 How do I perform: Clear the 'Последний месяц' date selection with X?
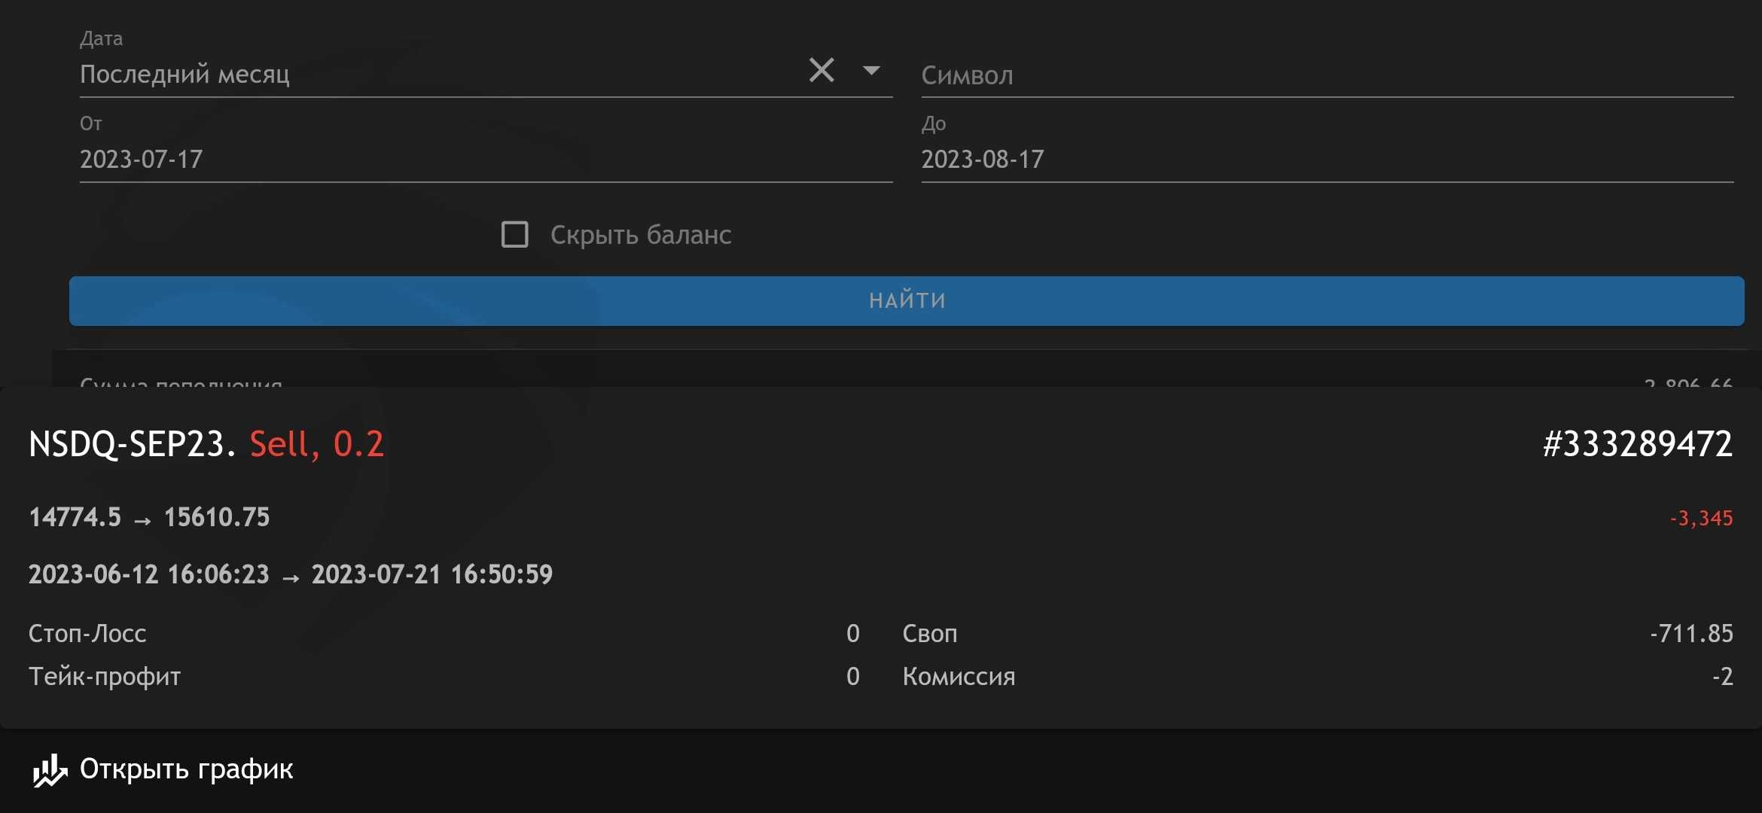coord(822,71)
